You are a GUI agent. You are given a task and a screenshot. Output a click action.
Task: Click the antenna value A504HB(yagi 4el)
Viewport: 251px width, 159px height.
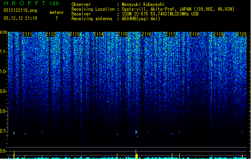click(141, 19)
